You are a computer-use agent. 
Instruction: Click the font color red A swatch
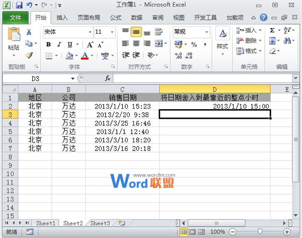[85, 55]
